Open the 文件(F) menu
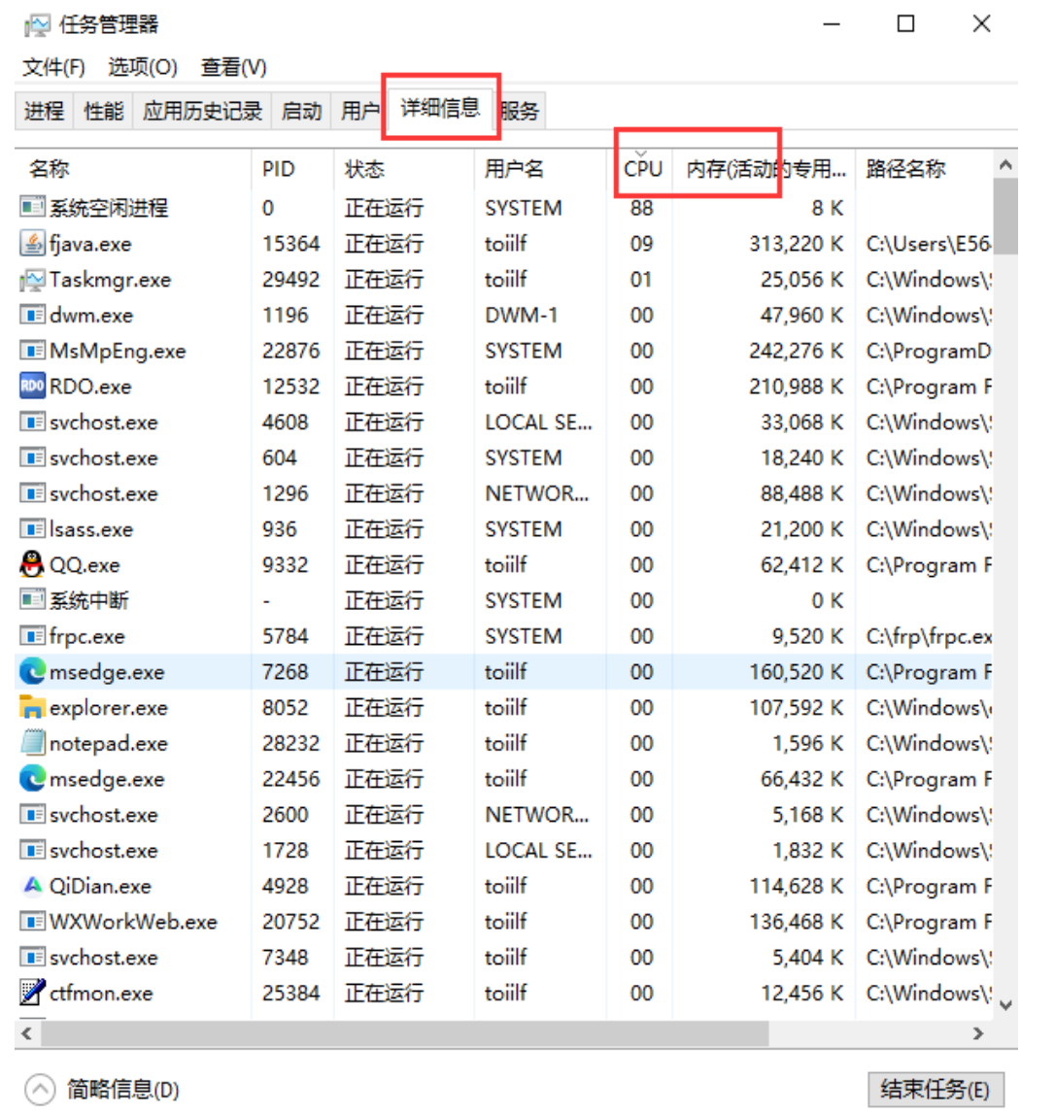 coord(54,67)
